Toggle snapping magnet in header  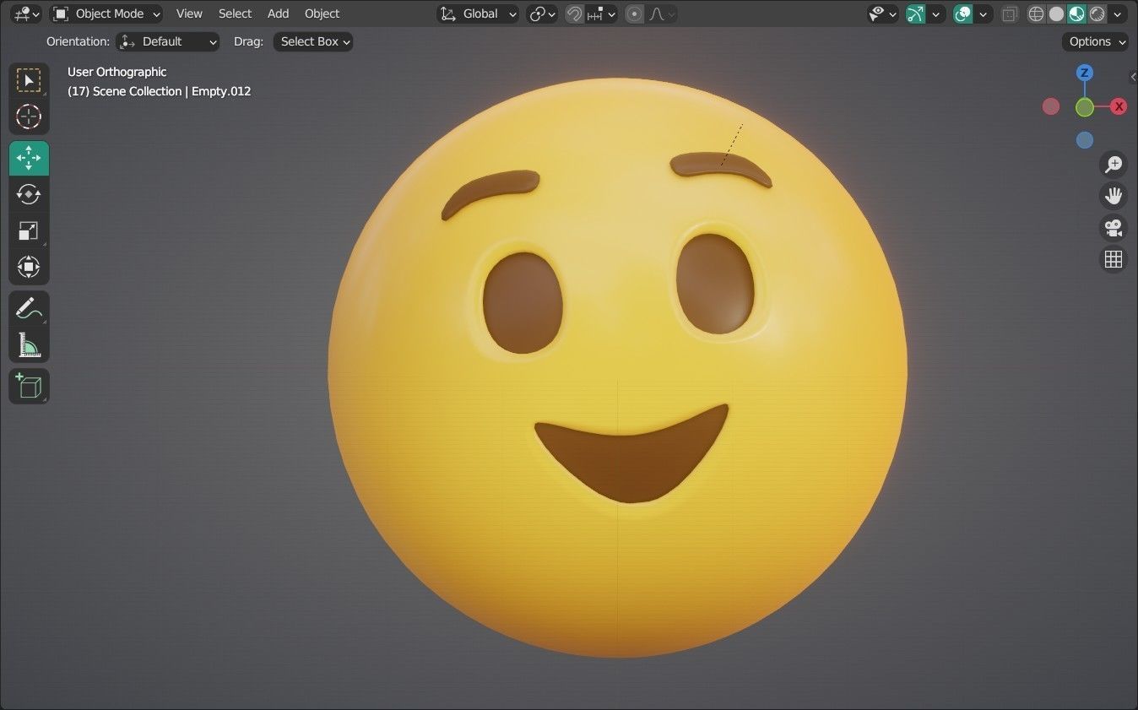click(574, 14)
